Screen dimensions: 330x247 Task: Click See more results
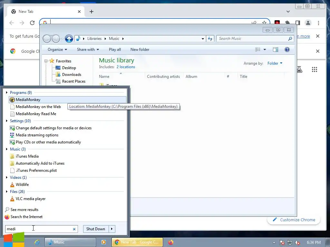22,210
